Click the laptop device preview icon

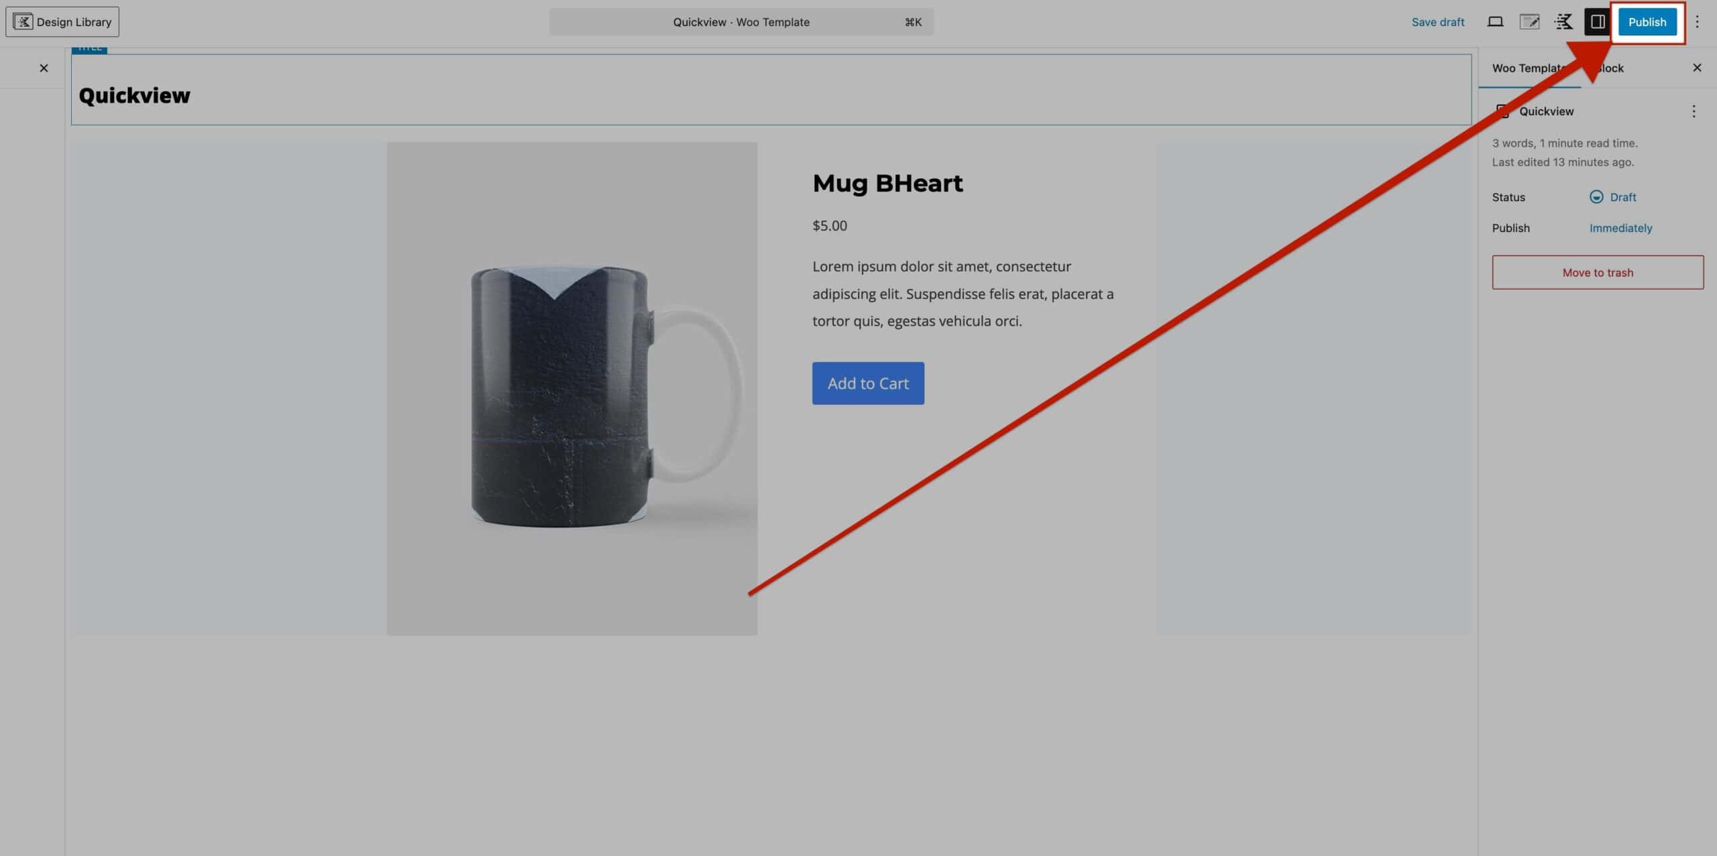coord(1495,22)
